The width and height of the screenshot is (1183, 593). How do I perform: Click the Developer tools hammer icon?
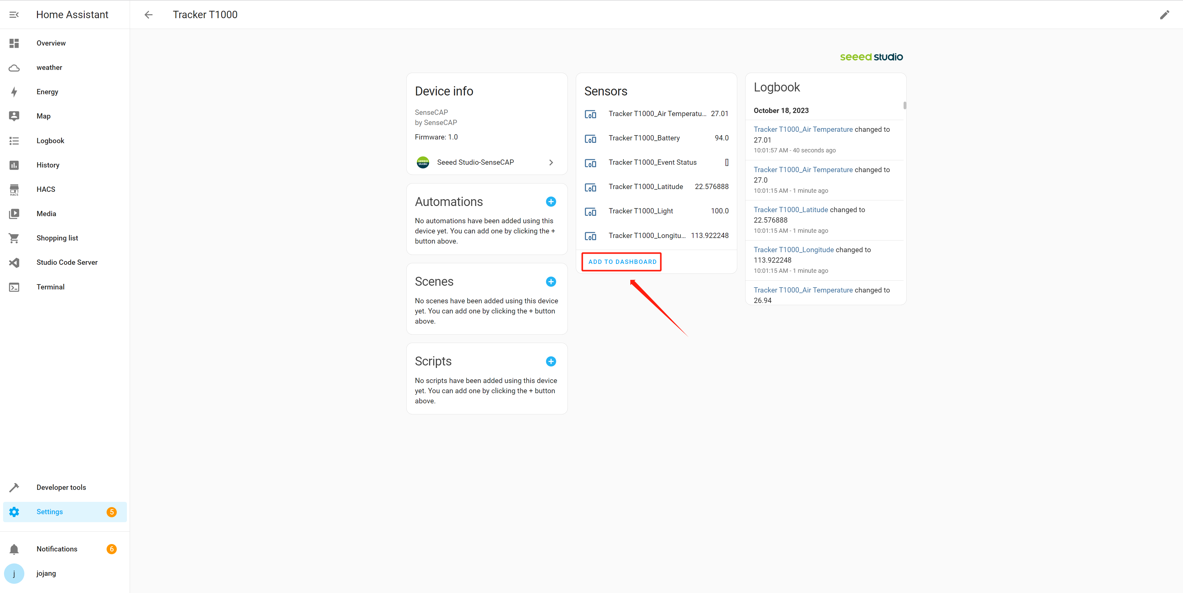tap(14, 487)
